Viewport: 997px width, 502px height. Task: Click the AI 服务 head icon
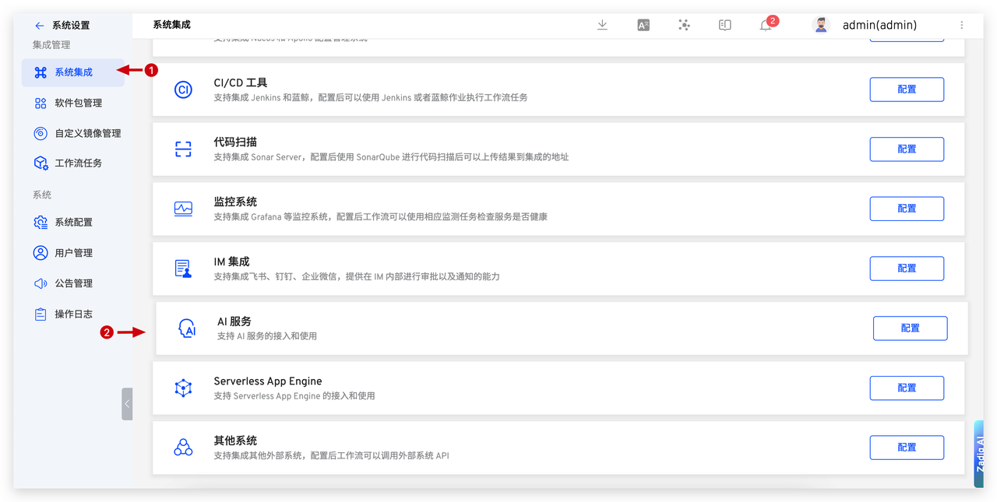(x=187, y=328)
